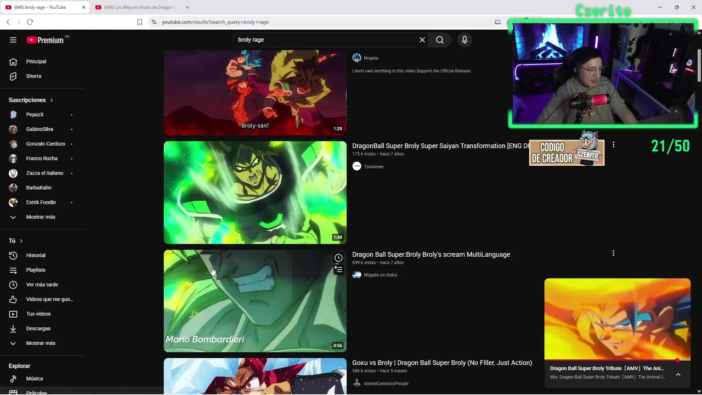Open the YouTube hamburger guide menu
The image size is (702, 395).
coord(13,39)
